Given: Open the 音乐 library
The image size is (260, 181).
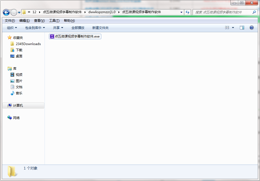Looking at the screenshot, I should [19, 93].
